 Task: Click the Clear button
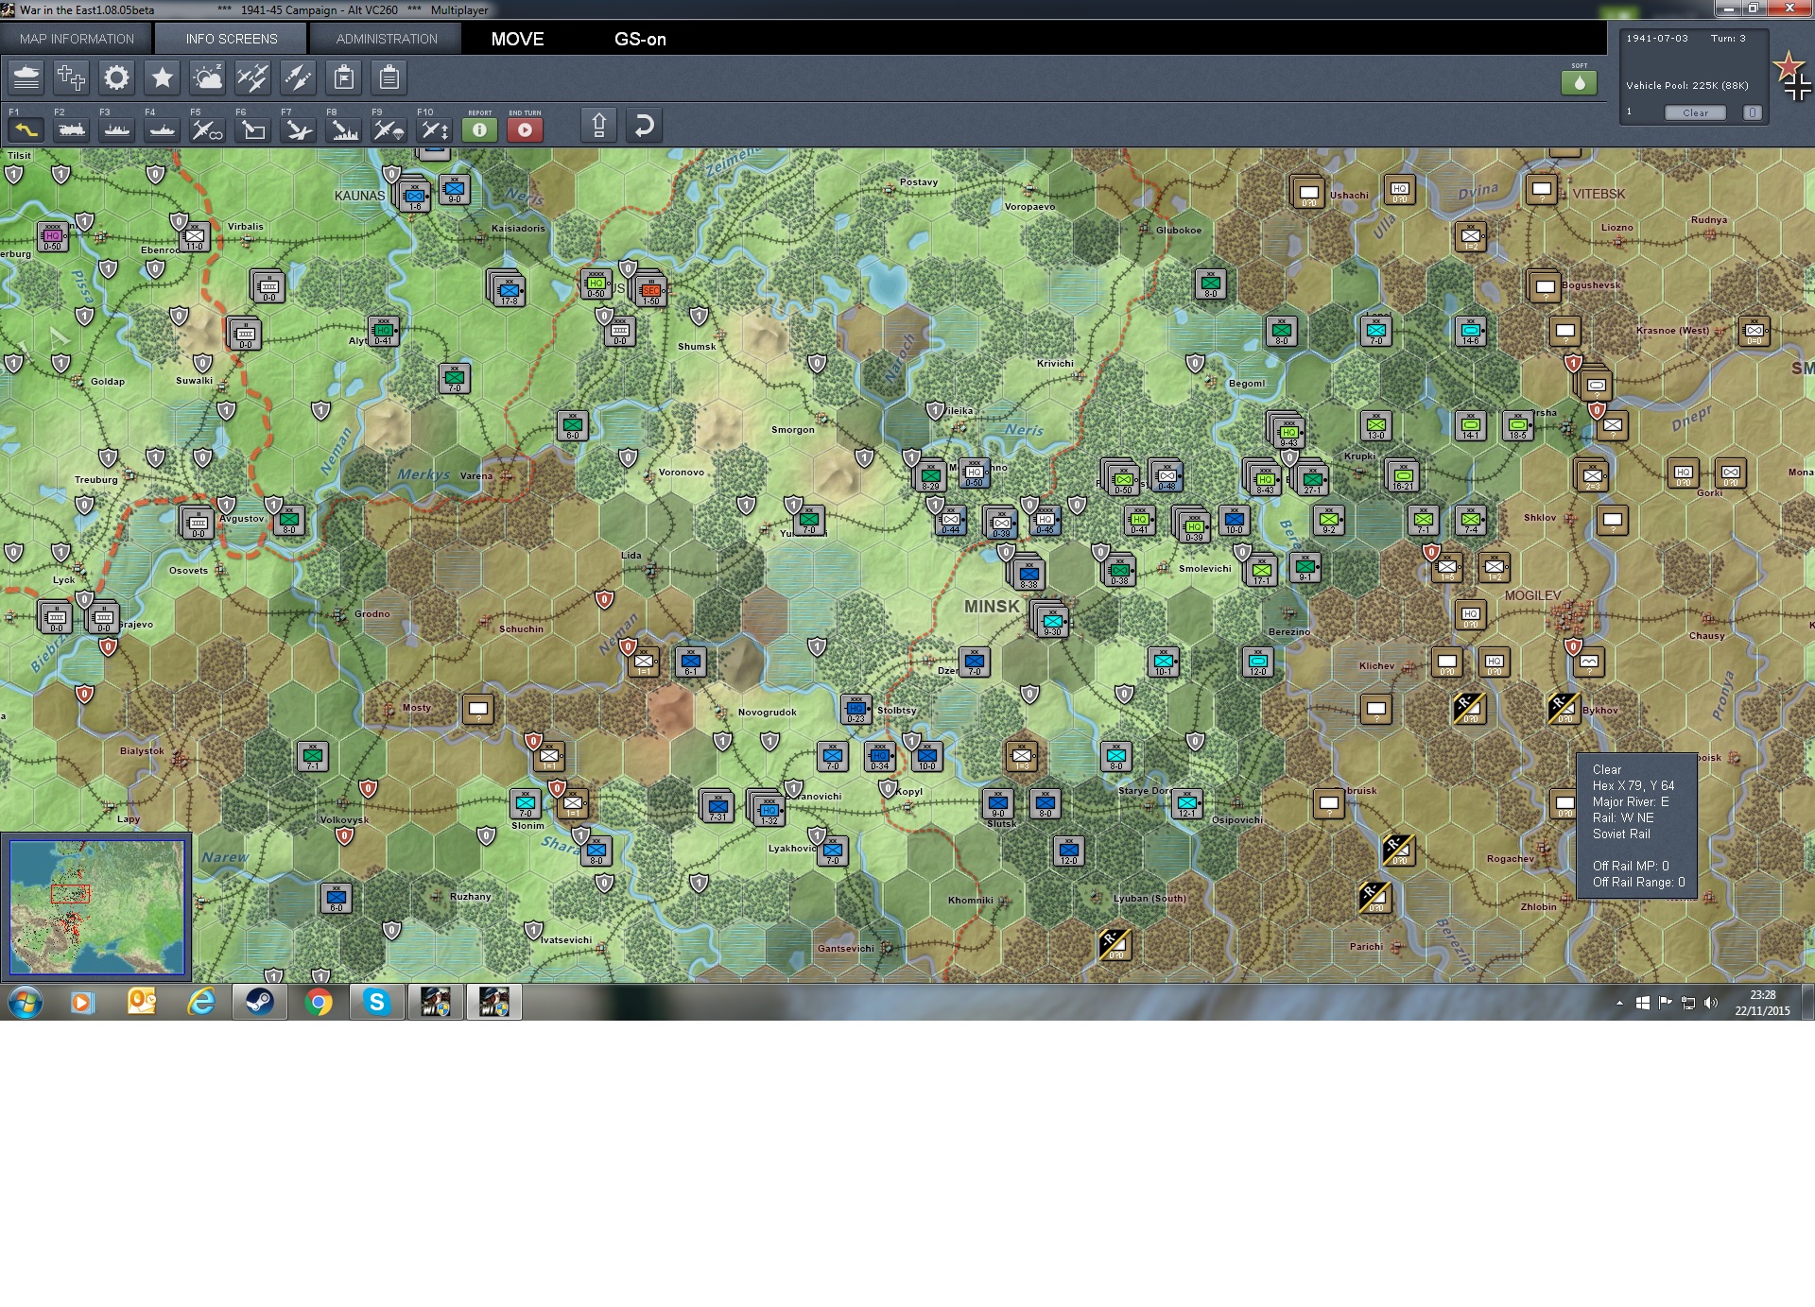(x=1695, y=112)
